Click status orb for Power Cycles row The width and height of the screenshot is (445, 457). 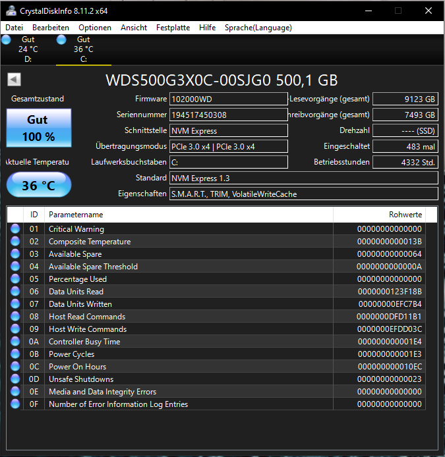(x=15, y=354)
